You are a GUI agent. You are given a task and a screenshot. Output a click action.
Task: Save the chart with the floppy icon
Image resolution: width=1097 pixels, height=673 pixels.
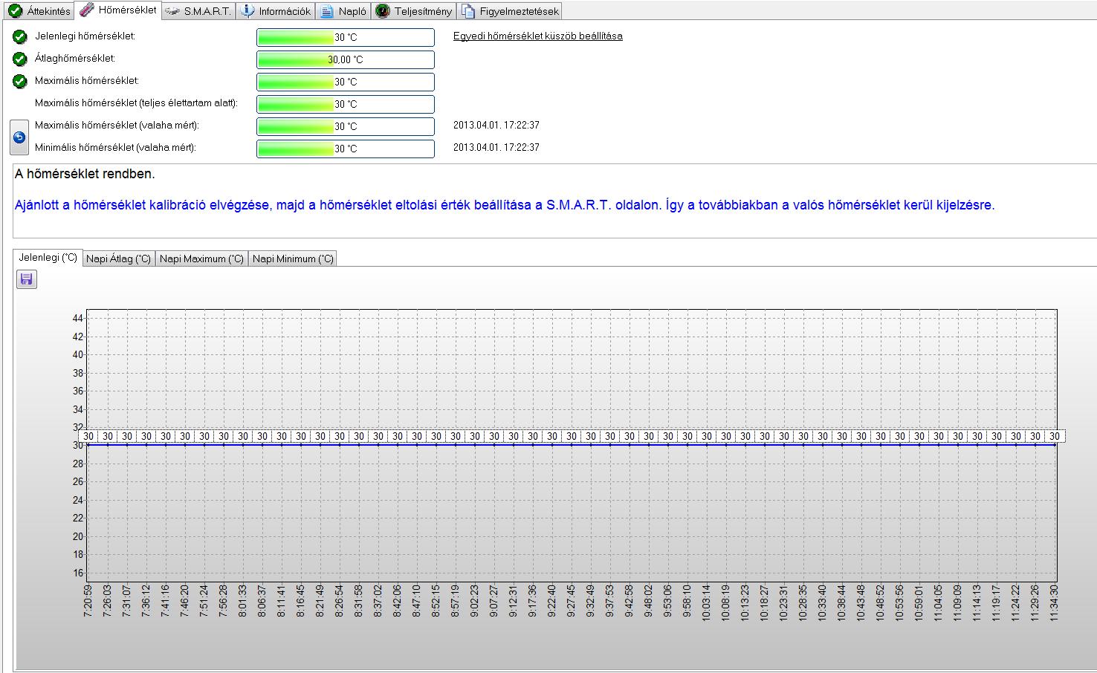tap(27, 279)
